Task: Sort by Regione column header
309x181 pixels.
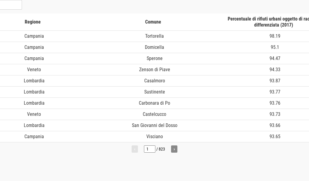Action: pos(33,22)
